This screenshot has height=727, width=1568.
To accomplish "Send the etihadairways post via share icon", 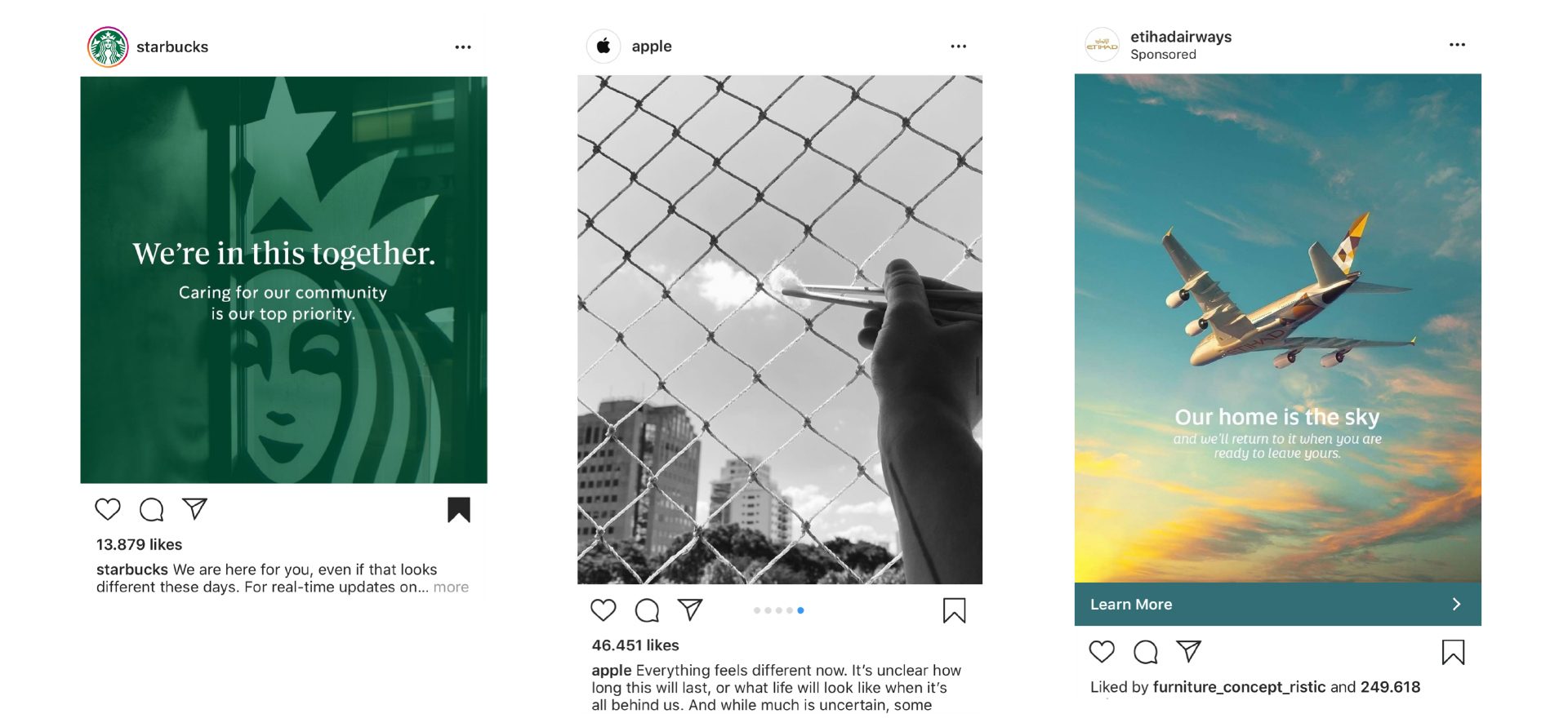I will point(1189,650).
